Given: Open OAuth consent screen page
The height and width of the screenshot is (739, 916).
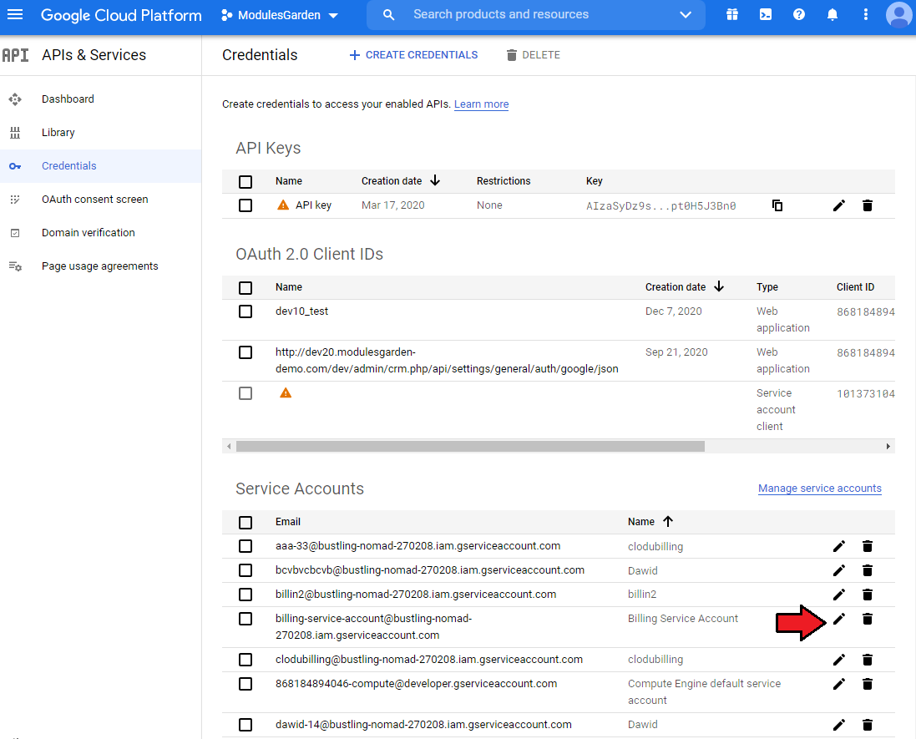Looking at the screenshot, I should (x=100, y=200).
